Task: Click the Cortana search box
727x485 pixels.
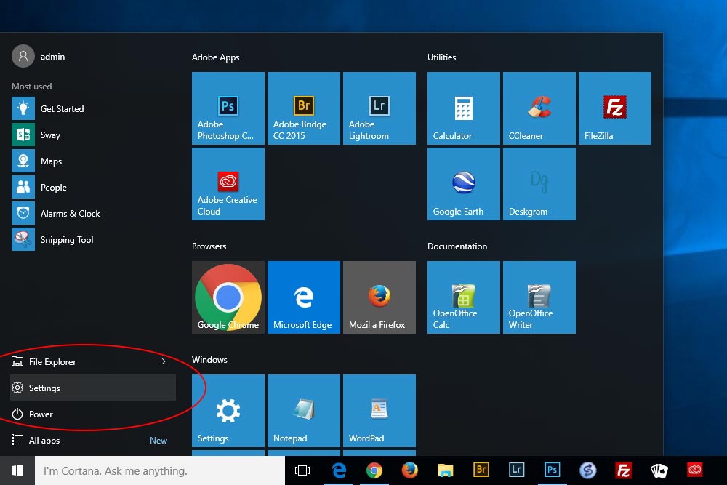Action: point(160,470)
